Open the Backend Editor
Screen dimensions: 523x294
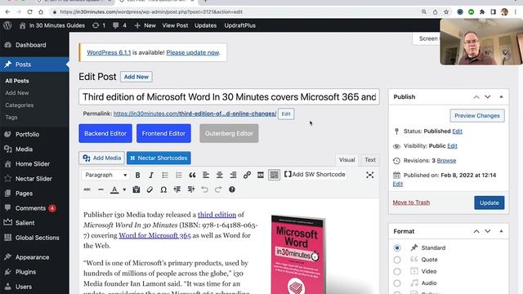105,133
